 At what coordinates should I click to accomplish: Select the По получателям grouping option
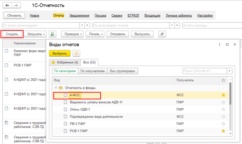pos(93,71)
